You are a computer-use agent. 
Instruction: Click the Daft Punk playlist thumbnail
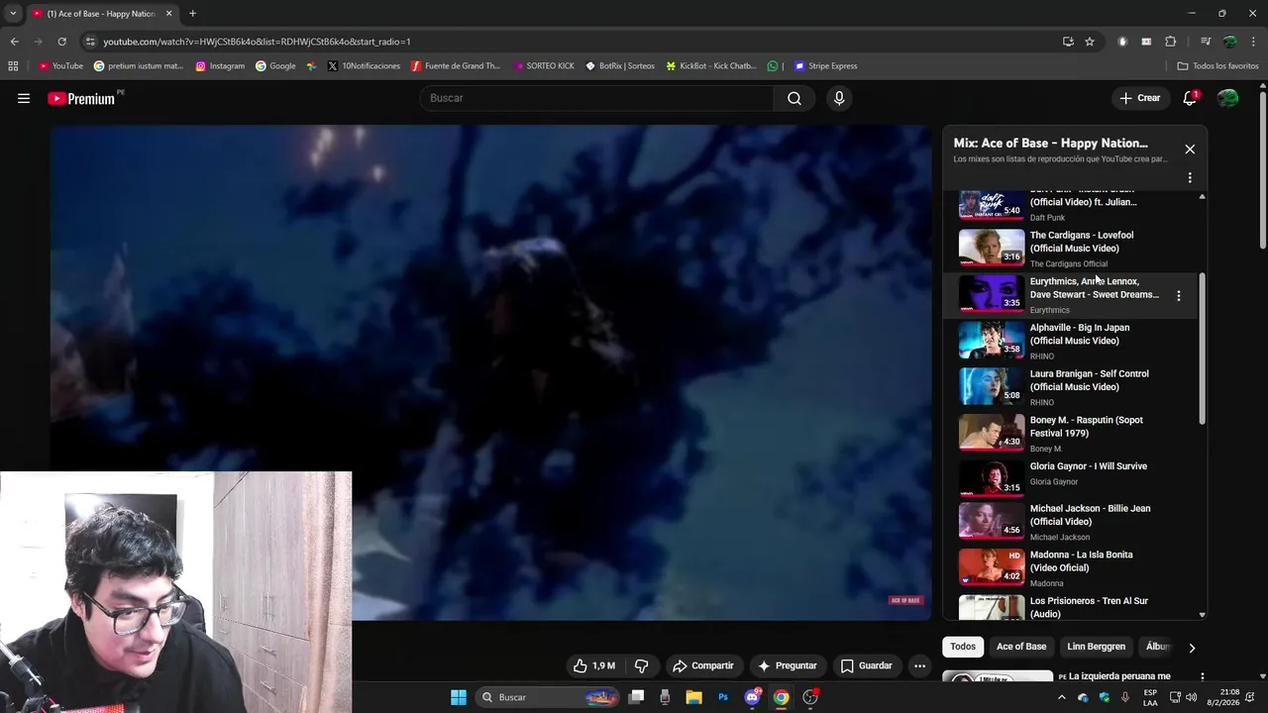click(x=992, y=205)
